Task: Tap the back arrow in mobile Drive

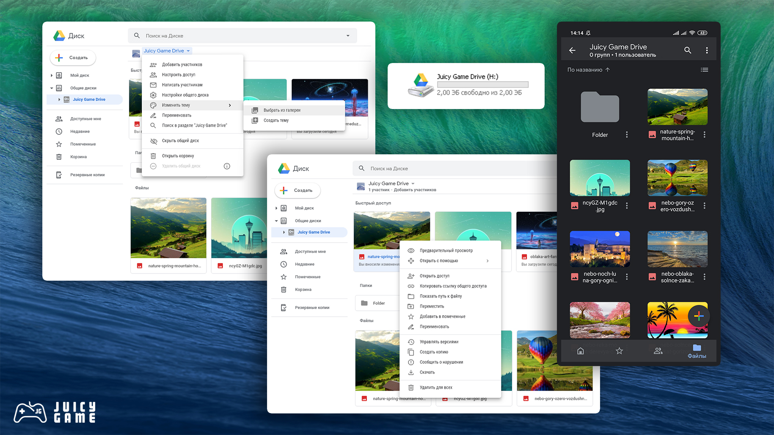Action: coord(572,50)
